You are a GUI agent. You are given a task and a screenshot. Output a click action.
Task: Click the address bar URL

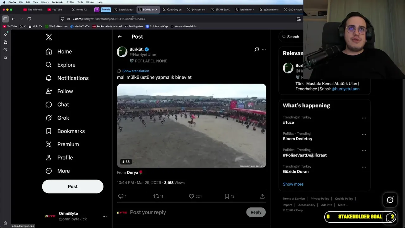click(109, 19)
